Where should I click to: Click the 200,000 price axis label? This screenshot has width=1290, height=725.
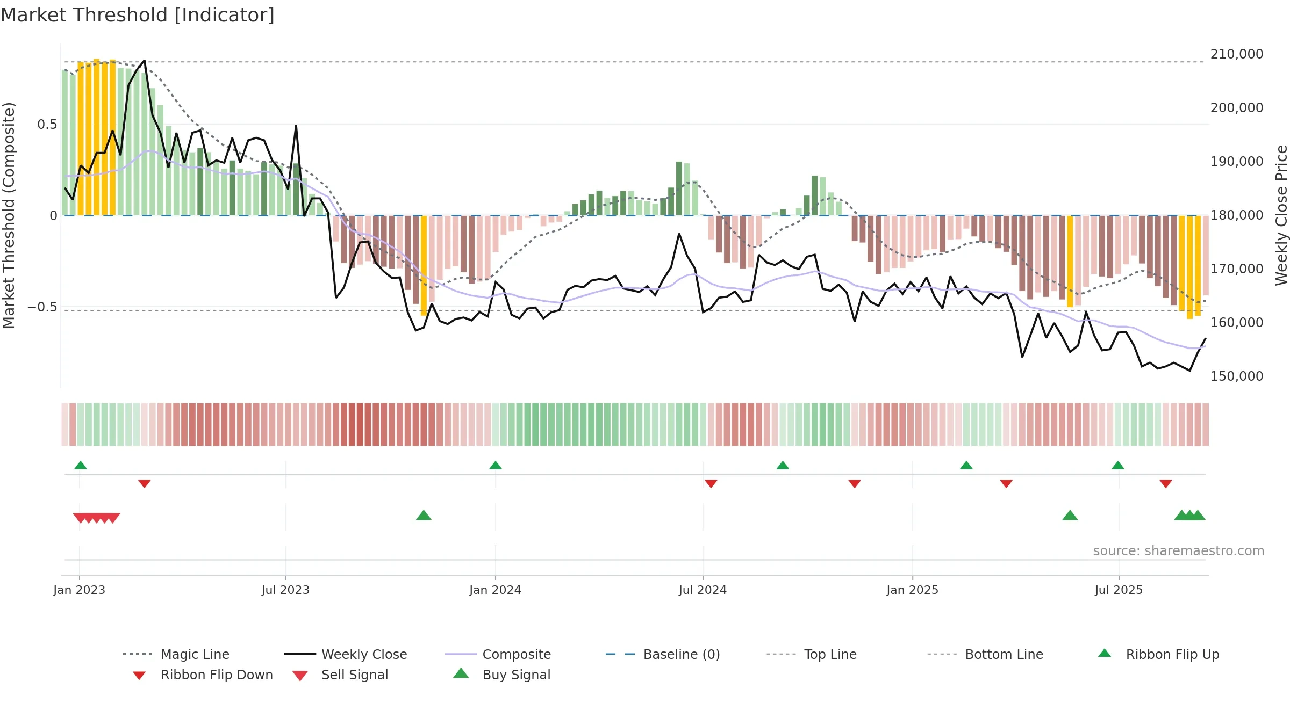[x=1237, y=108]
